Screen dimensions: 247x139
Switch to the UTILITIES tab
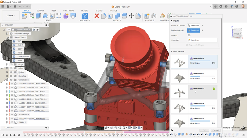click(x=99, y=11)
